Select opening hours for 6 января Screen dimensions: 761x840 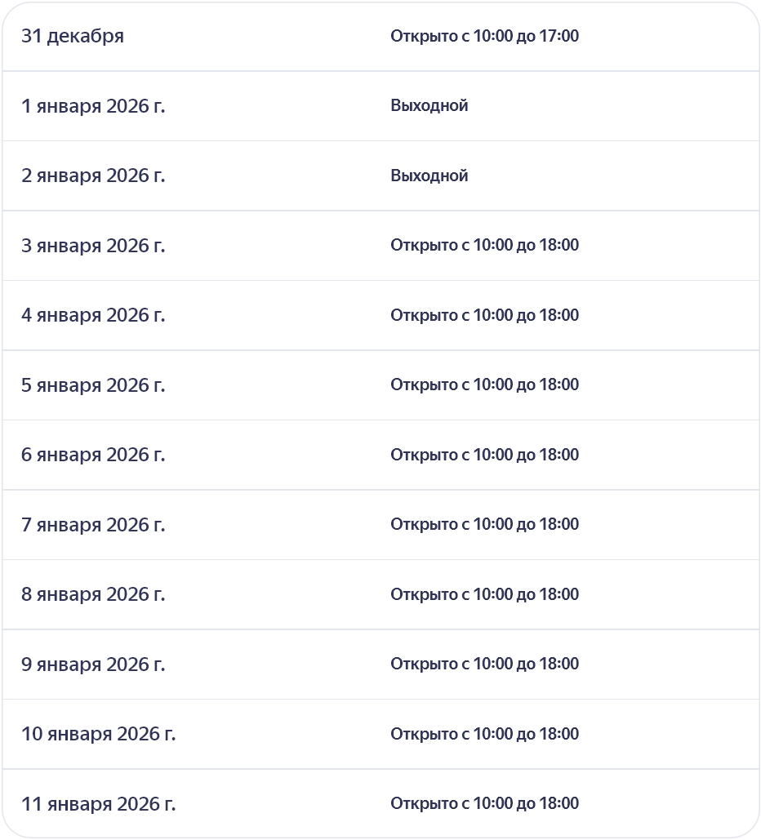(x=484, y=455)
